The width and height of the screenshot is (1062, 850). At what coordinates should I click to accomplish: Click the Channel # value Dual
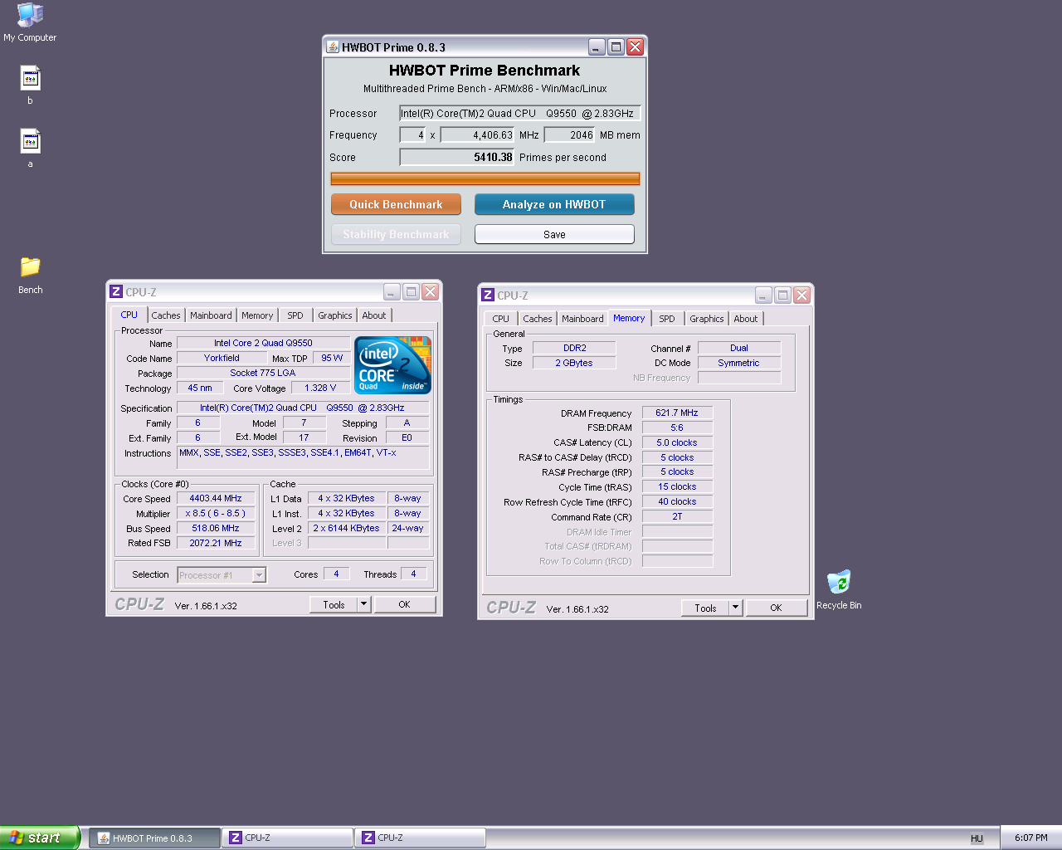click(739, 349)
